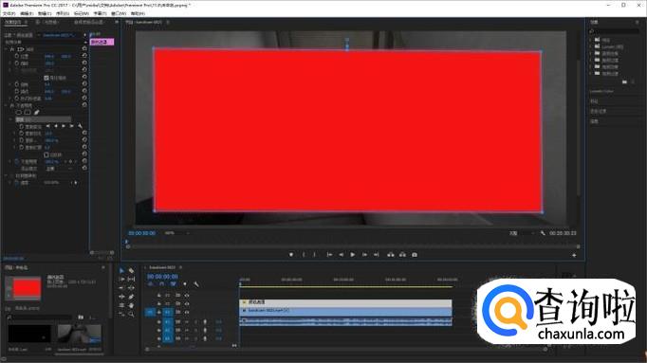Screen dimensions: 647x363
Task: Create an ellipse mask under Opacity
Action: (19, 113)
